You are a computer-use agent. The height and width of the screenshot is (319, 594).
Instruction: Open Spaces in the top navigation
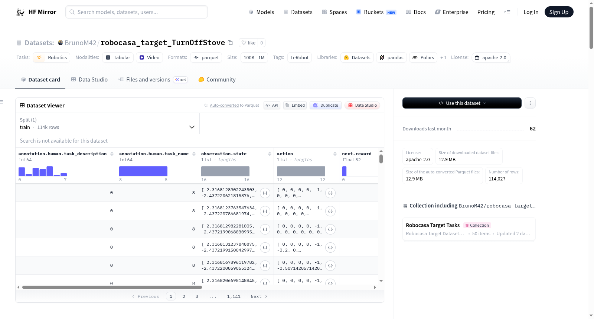(334, 12)
